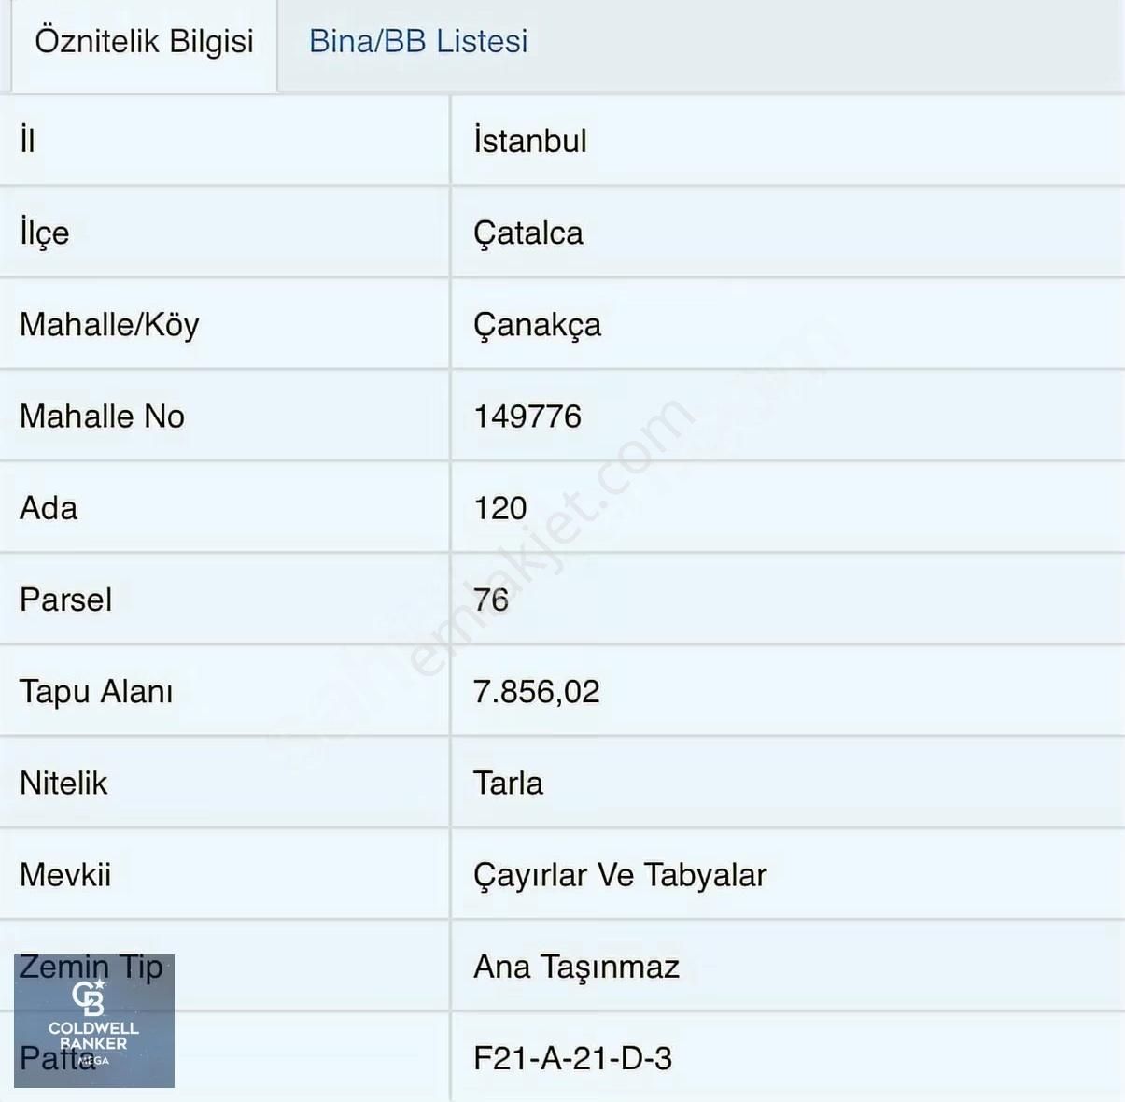Click the Mahalle No row label

point(101,417)
